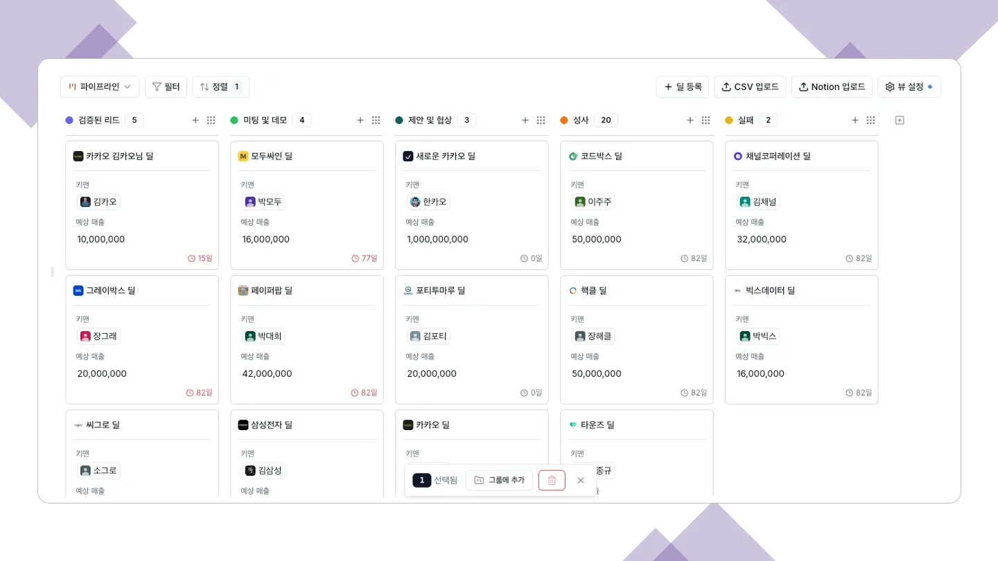Add a deal with the 미팅 및 데모 plus icon
The height and width of the screenshot is (561, 998).
click(x=360, y=120)
